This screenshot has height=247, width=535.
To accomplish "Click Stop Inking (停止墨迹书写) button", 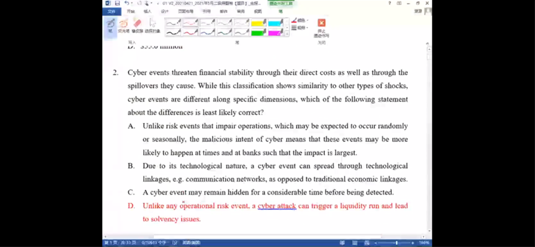I will [321, 28].
